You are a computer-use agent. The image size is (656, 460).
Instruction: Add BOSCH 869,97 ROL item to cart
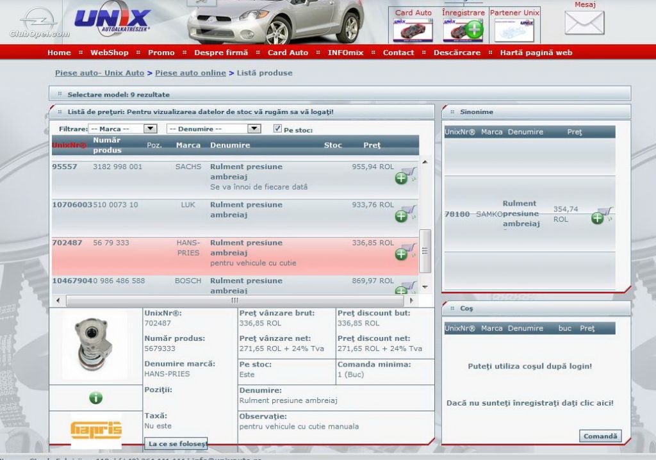click(x=405, y=288)
